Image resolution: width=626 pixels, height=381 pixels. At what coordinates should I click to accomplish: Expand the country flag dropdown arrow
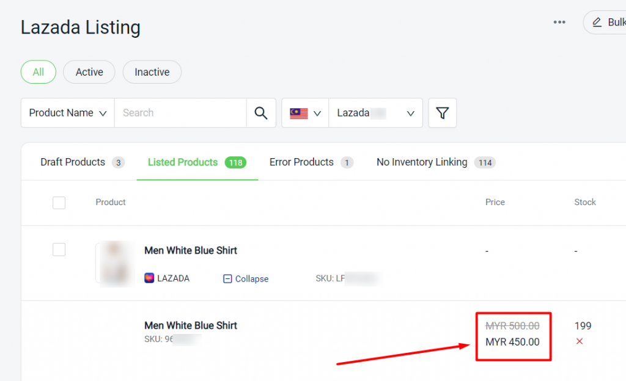click(317, 114)
